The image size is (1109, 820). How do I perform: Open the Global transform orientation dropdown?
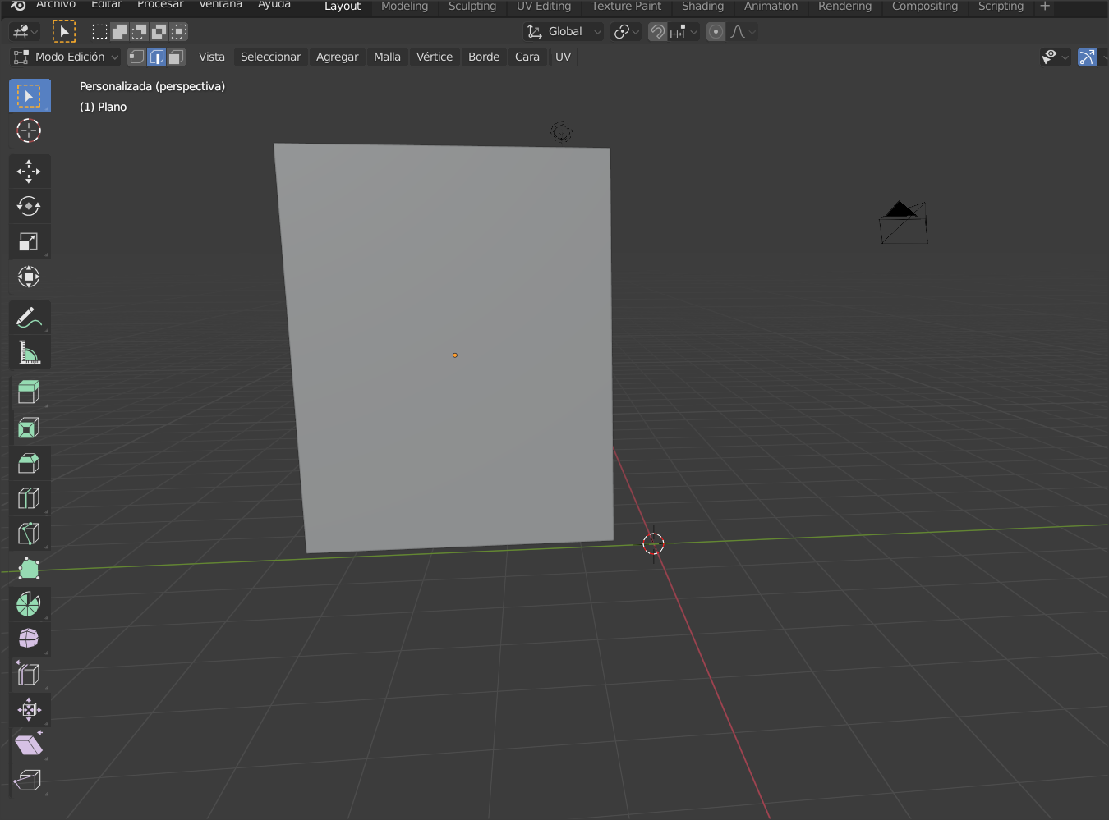(564, 31)
